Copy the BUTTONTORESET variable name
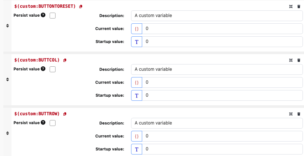Screen dimensions: 304x156 [81, 7]
